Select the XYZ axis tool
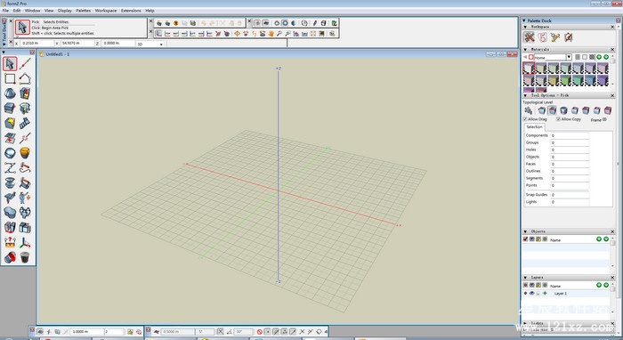Screen dimensions: 623x340 click(x=25, y=242)
